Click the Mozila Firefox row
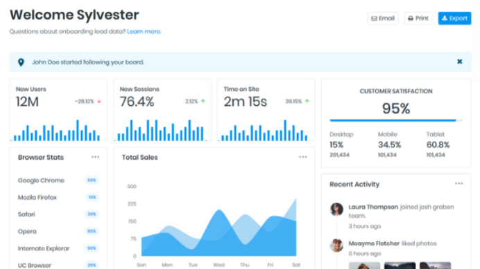480x269 pixels. click(x=58, y=197)
